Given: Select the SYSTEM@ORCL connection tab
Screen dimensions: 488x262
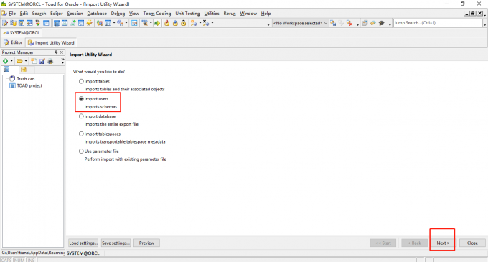Looking at the screenshot, I should point(22,33).
